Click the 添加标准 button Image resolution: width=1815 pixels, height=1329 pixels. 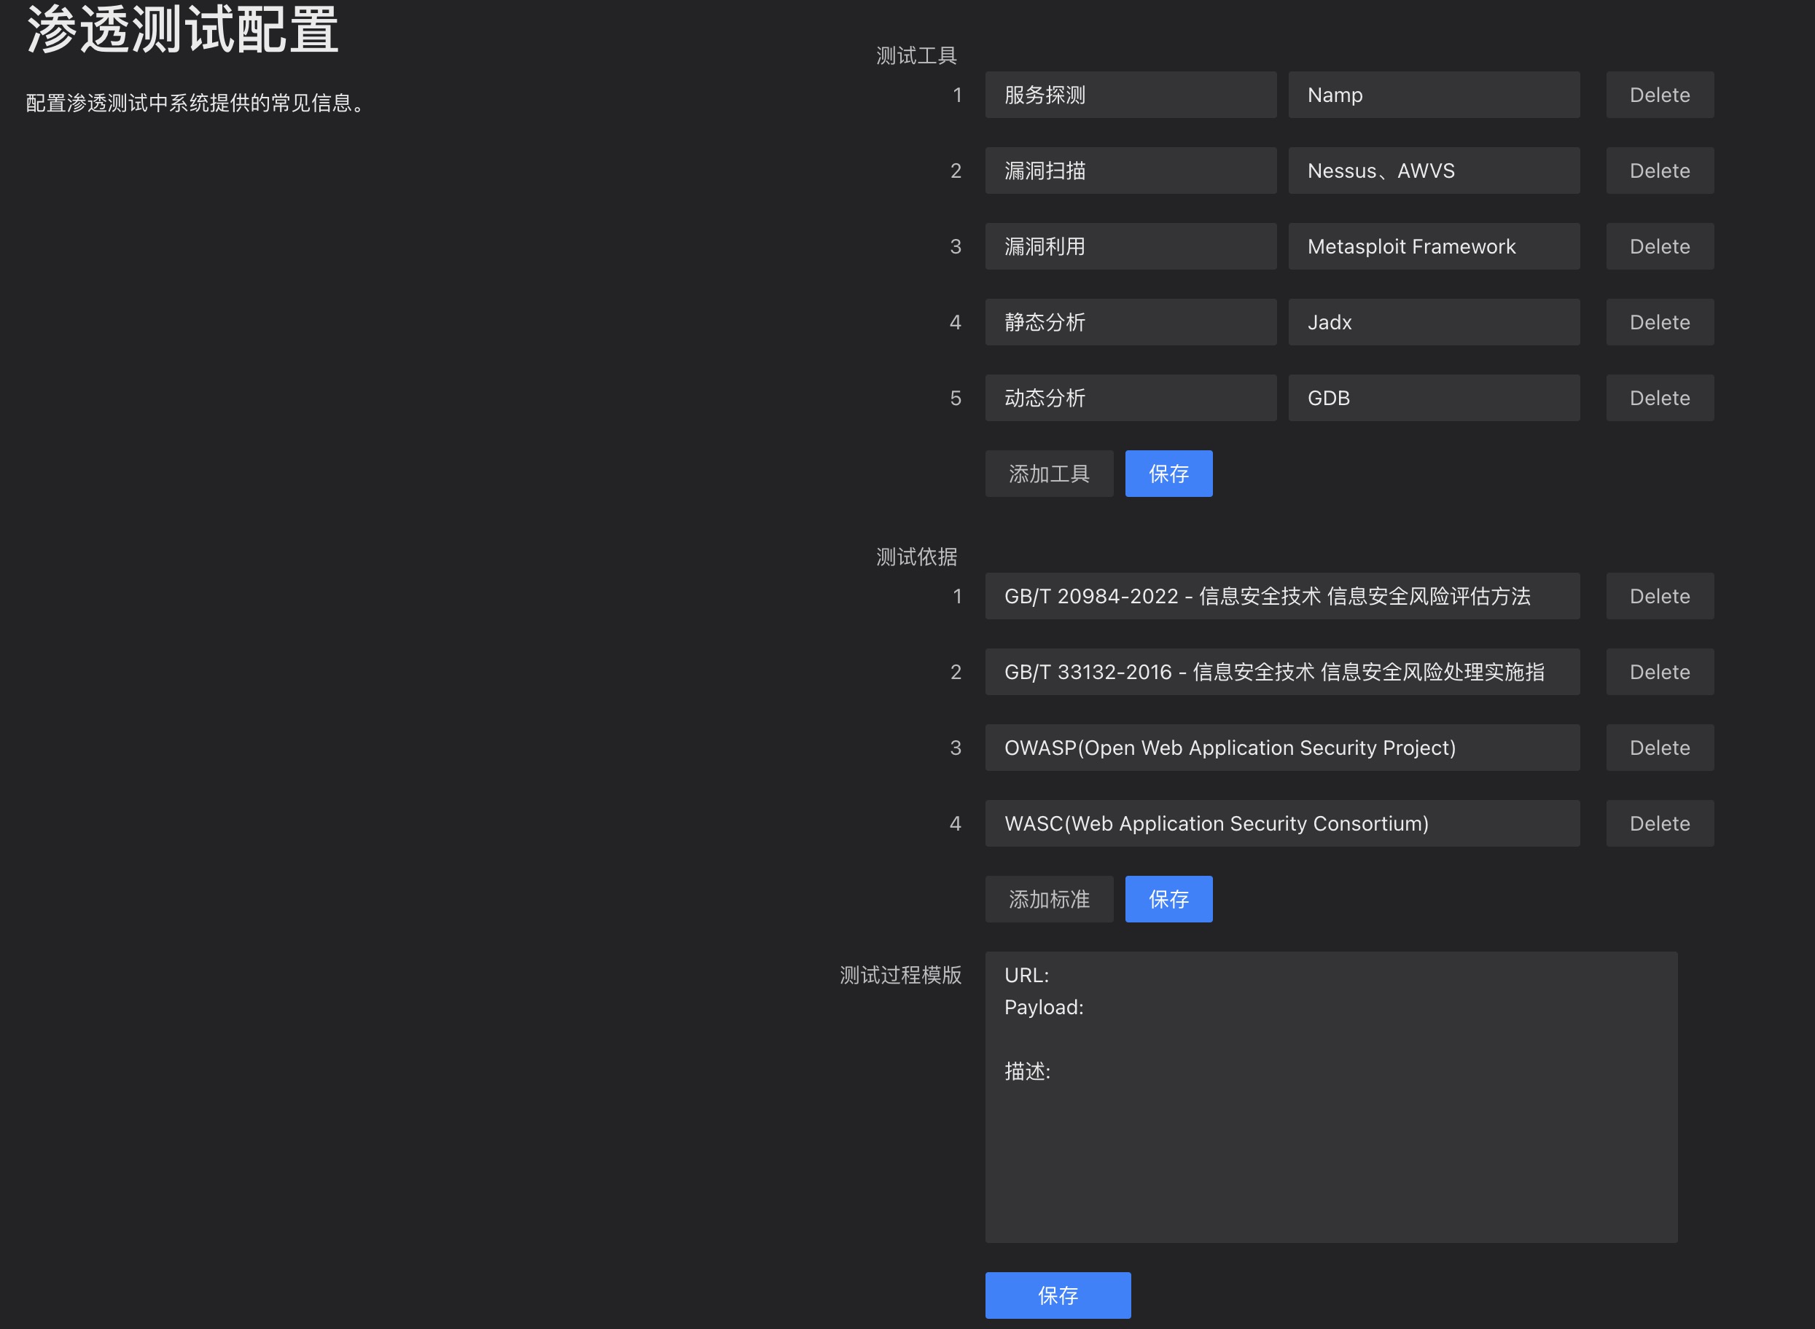coord(1048,899)
